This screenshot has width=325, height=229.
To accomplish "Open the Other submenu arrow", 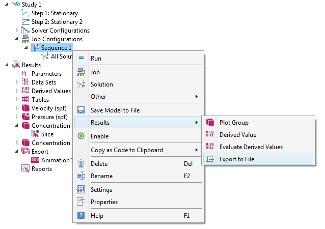I will click(x=197, y=97).
